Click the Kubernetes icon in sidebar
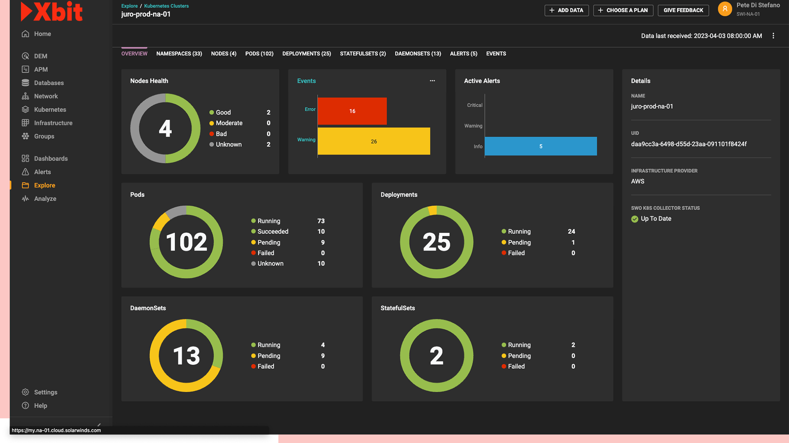The width and height of the screenshot is (789, 443). click(x=25, y=109)
